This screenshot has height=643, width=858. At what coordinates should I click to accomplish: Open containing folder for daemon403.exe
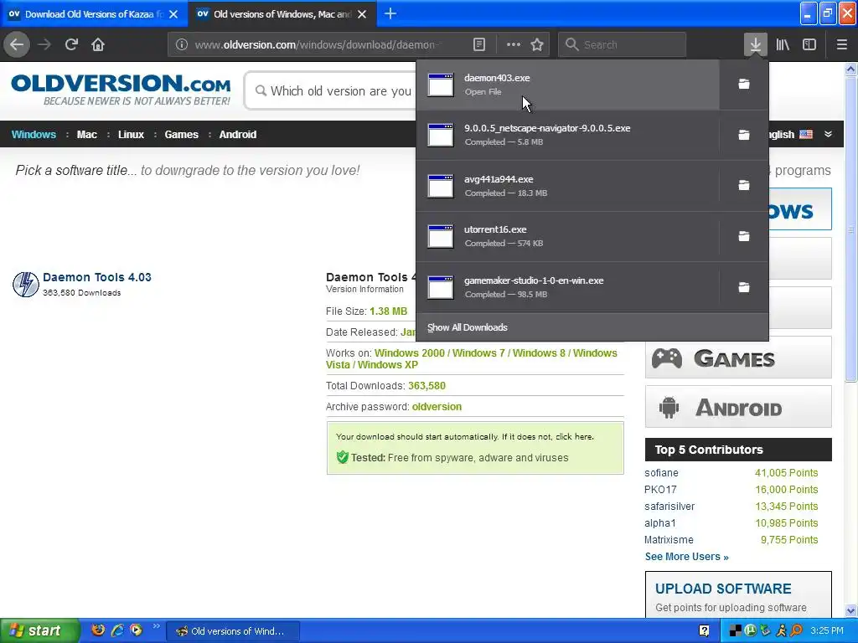744,84
